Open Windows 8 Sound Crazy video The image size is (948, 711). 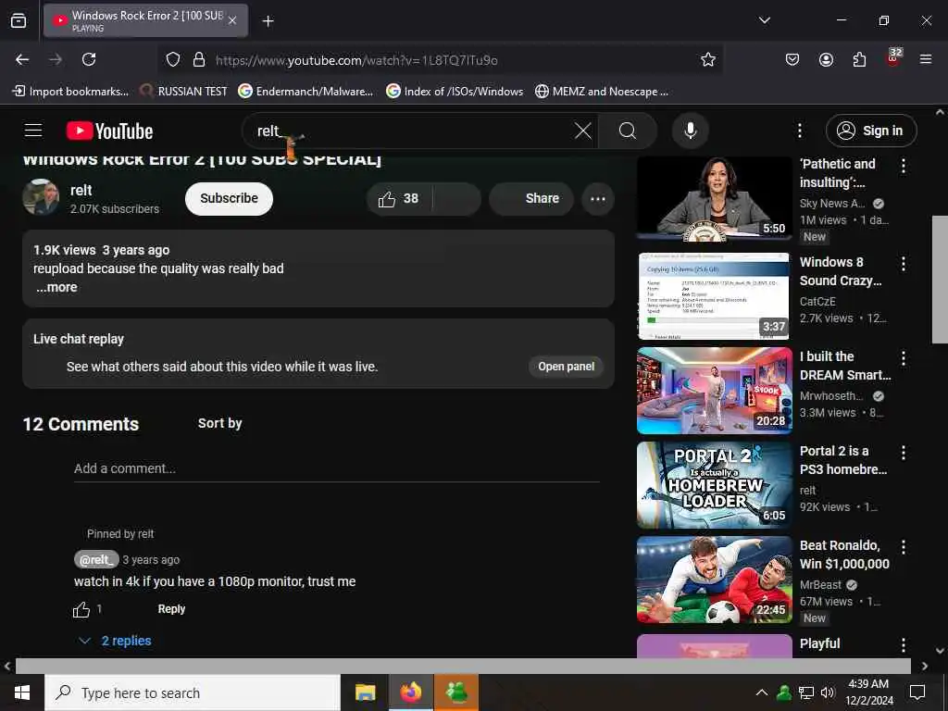click(x=841, y=271)
